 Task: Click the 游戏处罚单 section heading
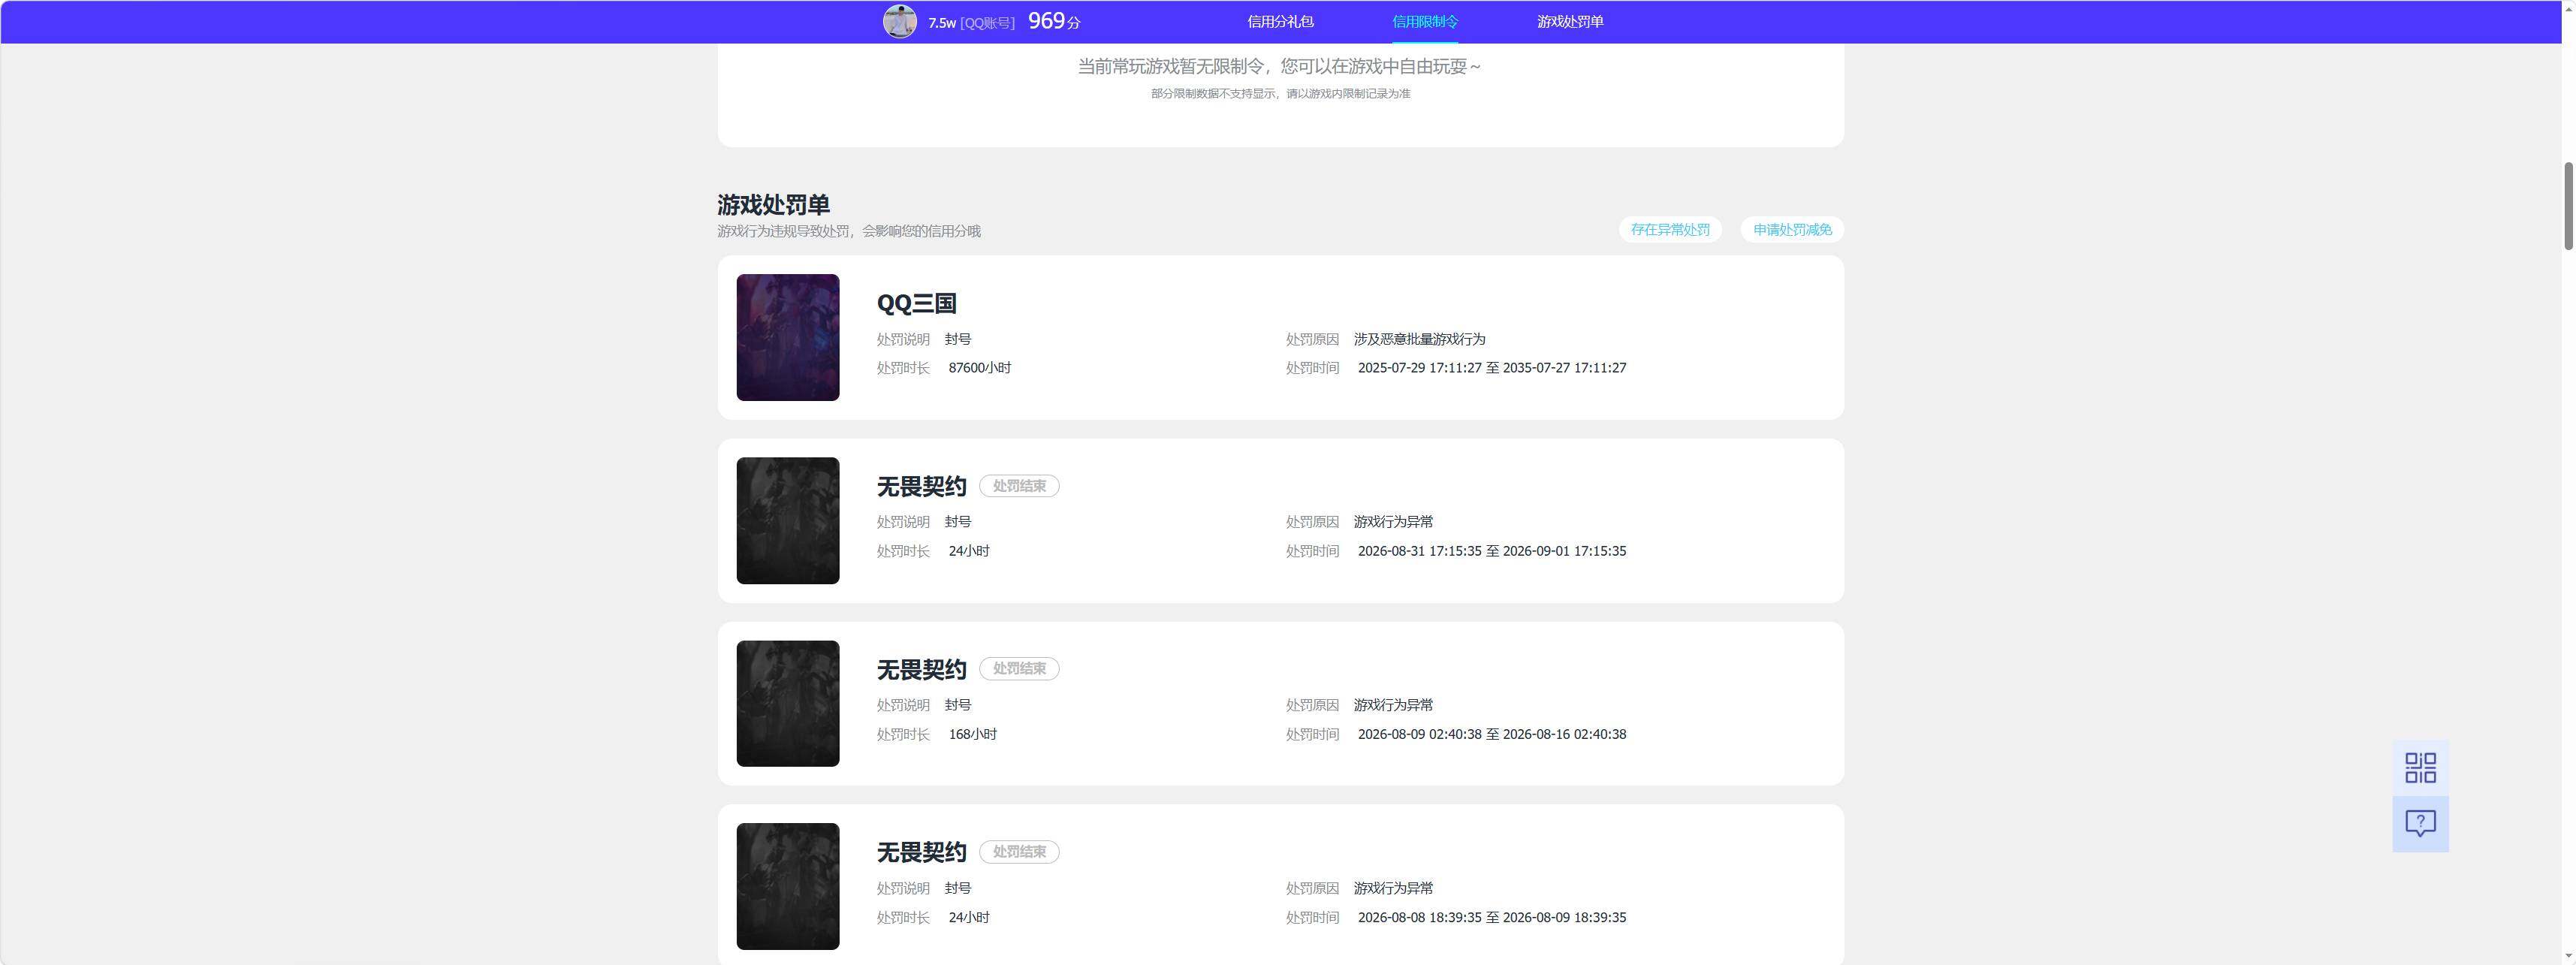coord(773,205)
